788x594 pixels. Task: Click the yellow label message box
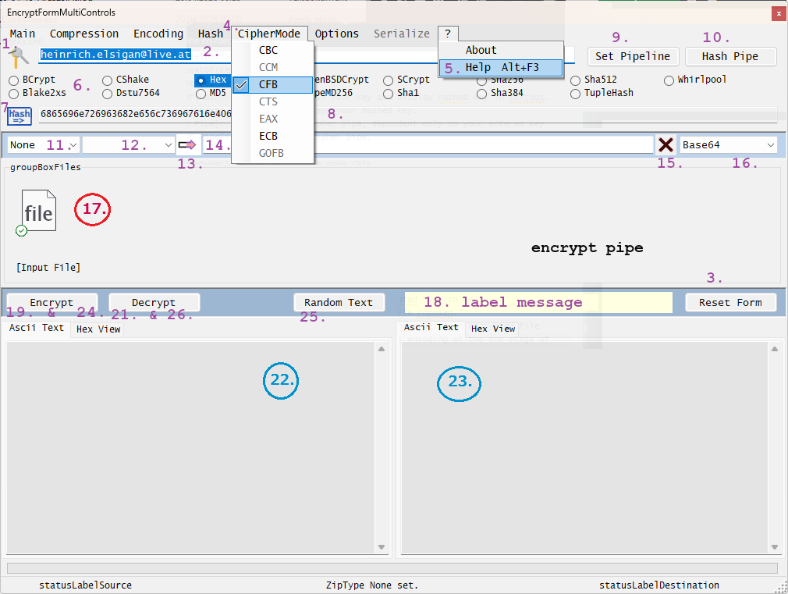pos(538,302)
